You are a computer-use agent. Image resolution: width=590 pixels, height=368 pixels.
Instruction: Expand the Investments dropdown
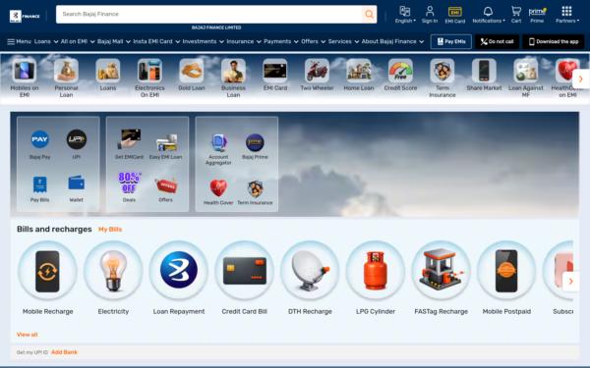pyautogui.click(x=204, y=41)
